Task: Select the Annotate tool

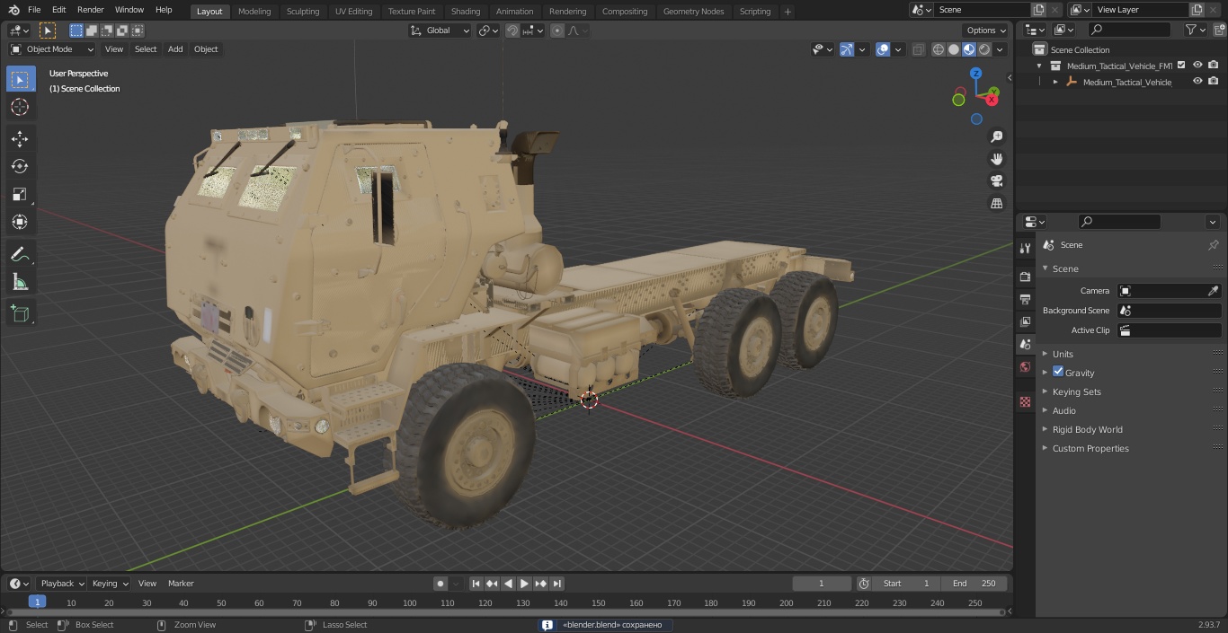Action: click(x=20, y=255)
